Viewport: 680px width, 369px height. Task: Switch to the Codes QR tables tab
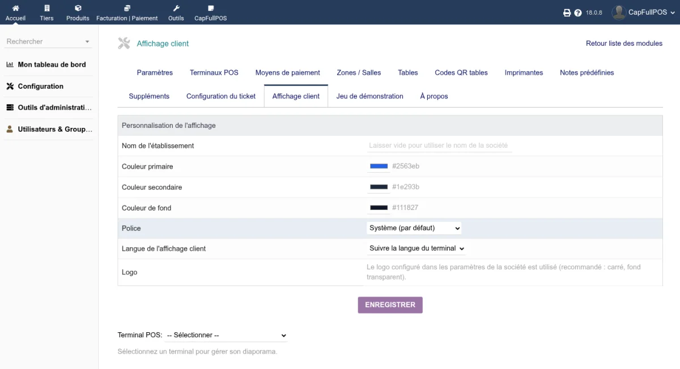click(x=461, y=72)
